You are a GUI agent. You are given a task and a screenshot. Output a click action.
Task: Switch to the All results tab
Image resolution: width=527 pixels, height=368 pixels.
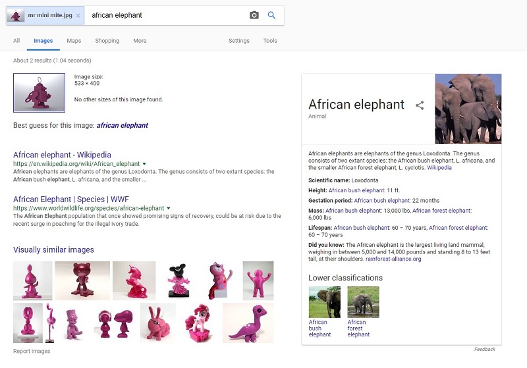16,41
